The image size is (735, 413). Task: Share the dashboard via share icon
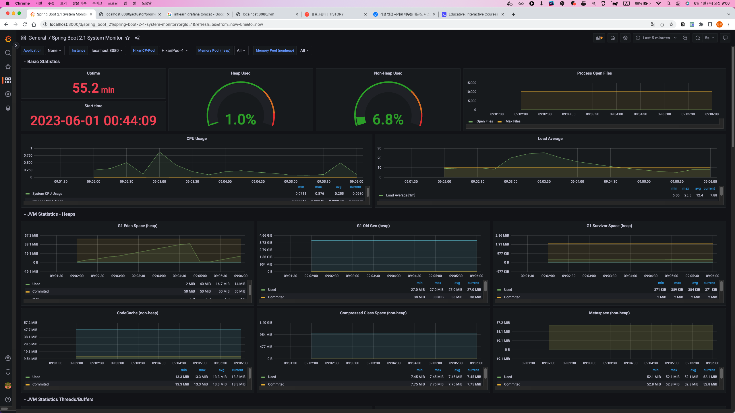137,38
